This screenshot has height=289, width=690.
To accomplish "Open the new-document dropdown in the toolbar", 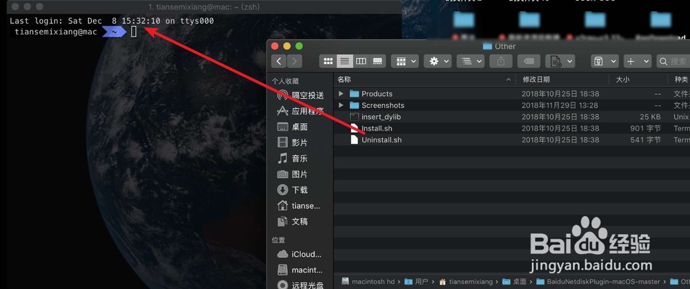I will point(560,61).
